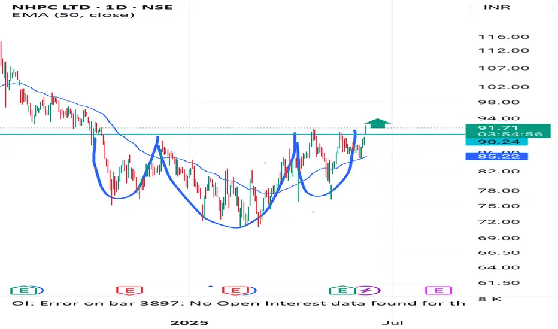Click the 66.50 price scale label
Screen dimensions: 558x329
[499, 252]
